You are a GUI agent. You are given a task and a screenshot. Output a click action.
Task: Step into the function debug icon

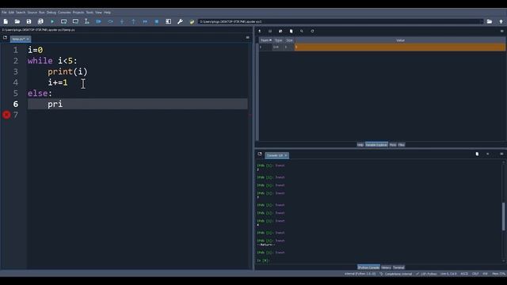pos(122,21)
